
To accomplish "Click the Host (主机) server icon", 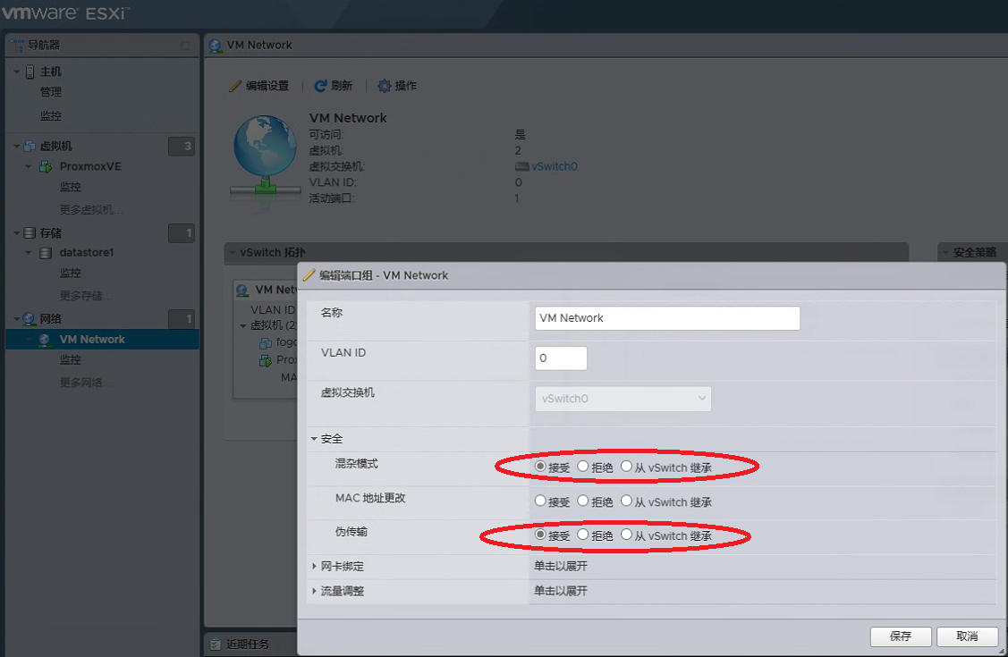I will 30,72.
